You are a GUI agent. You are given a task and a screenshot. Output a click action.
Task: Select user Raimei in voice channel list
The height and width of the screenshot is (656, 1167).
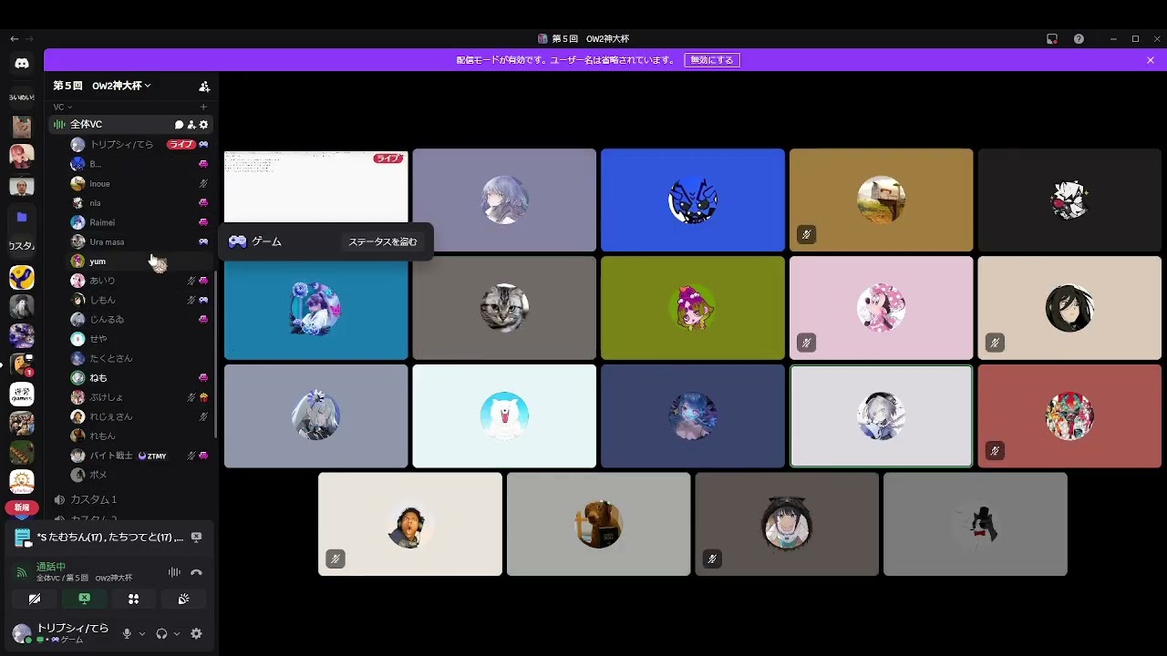(140, 222)
